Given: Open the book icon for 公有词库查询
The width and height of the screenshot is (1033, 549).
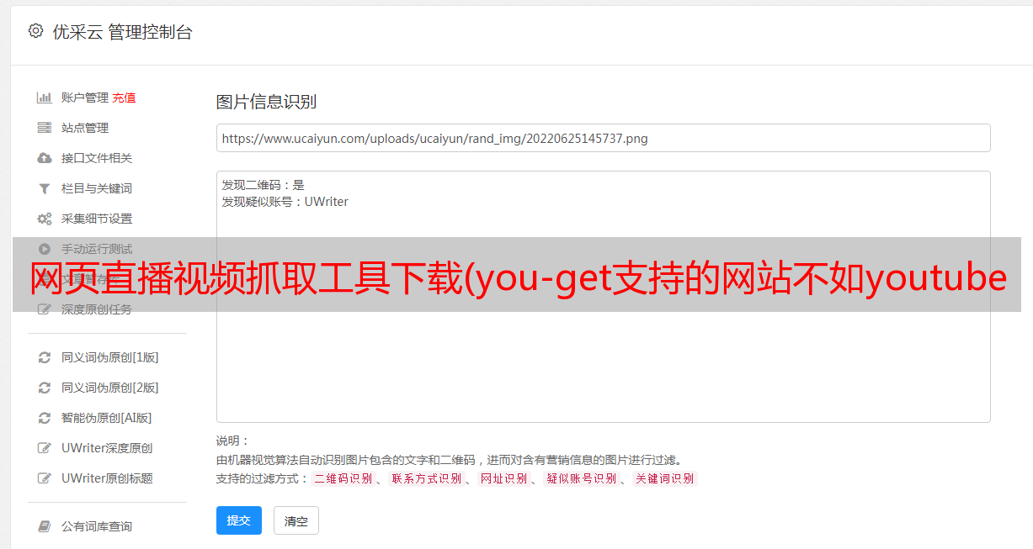Looking at the screenshot, I should [45, 526].
